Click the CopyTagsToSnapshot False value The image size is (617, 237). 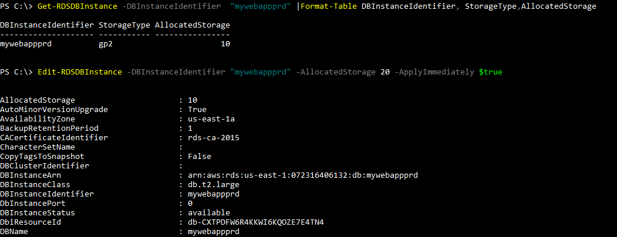click(200, 157)
